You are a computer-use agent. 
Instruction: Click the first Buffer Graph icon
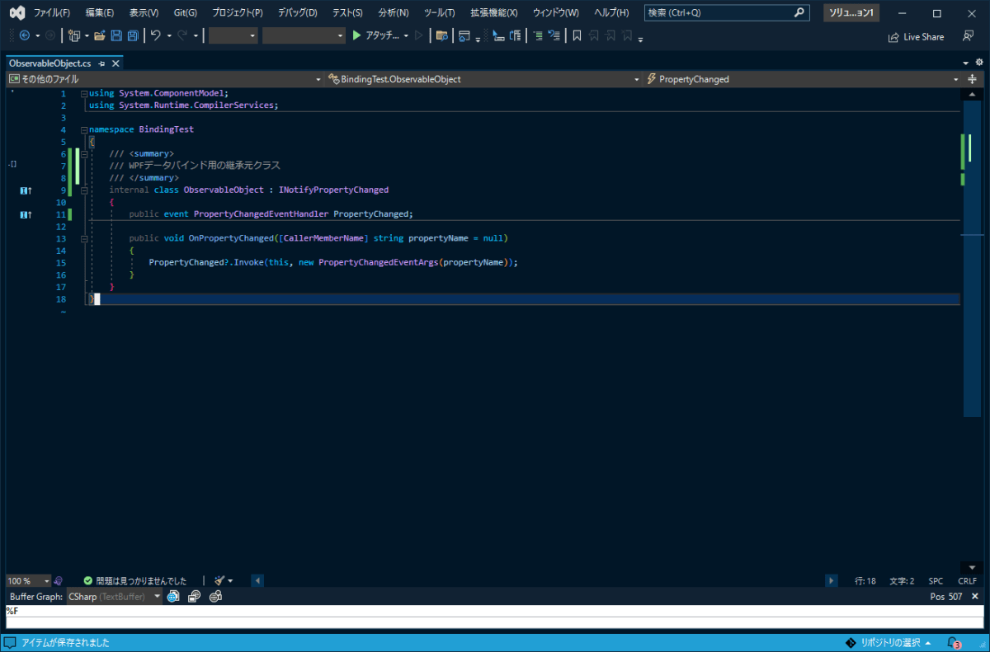[x=173, y=596]
